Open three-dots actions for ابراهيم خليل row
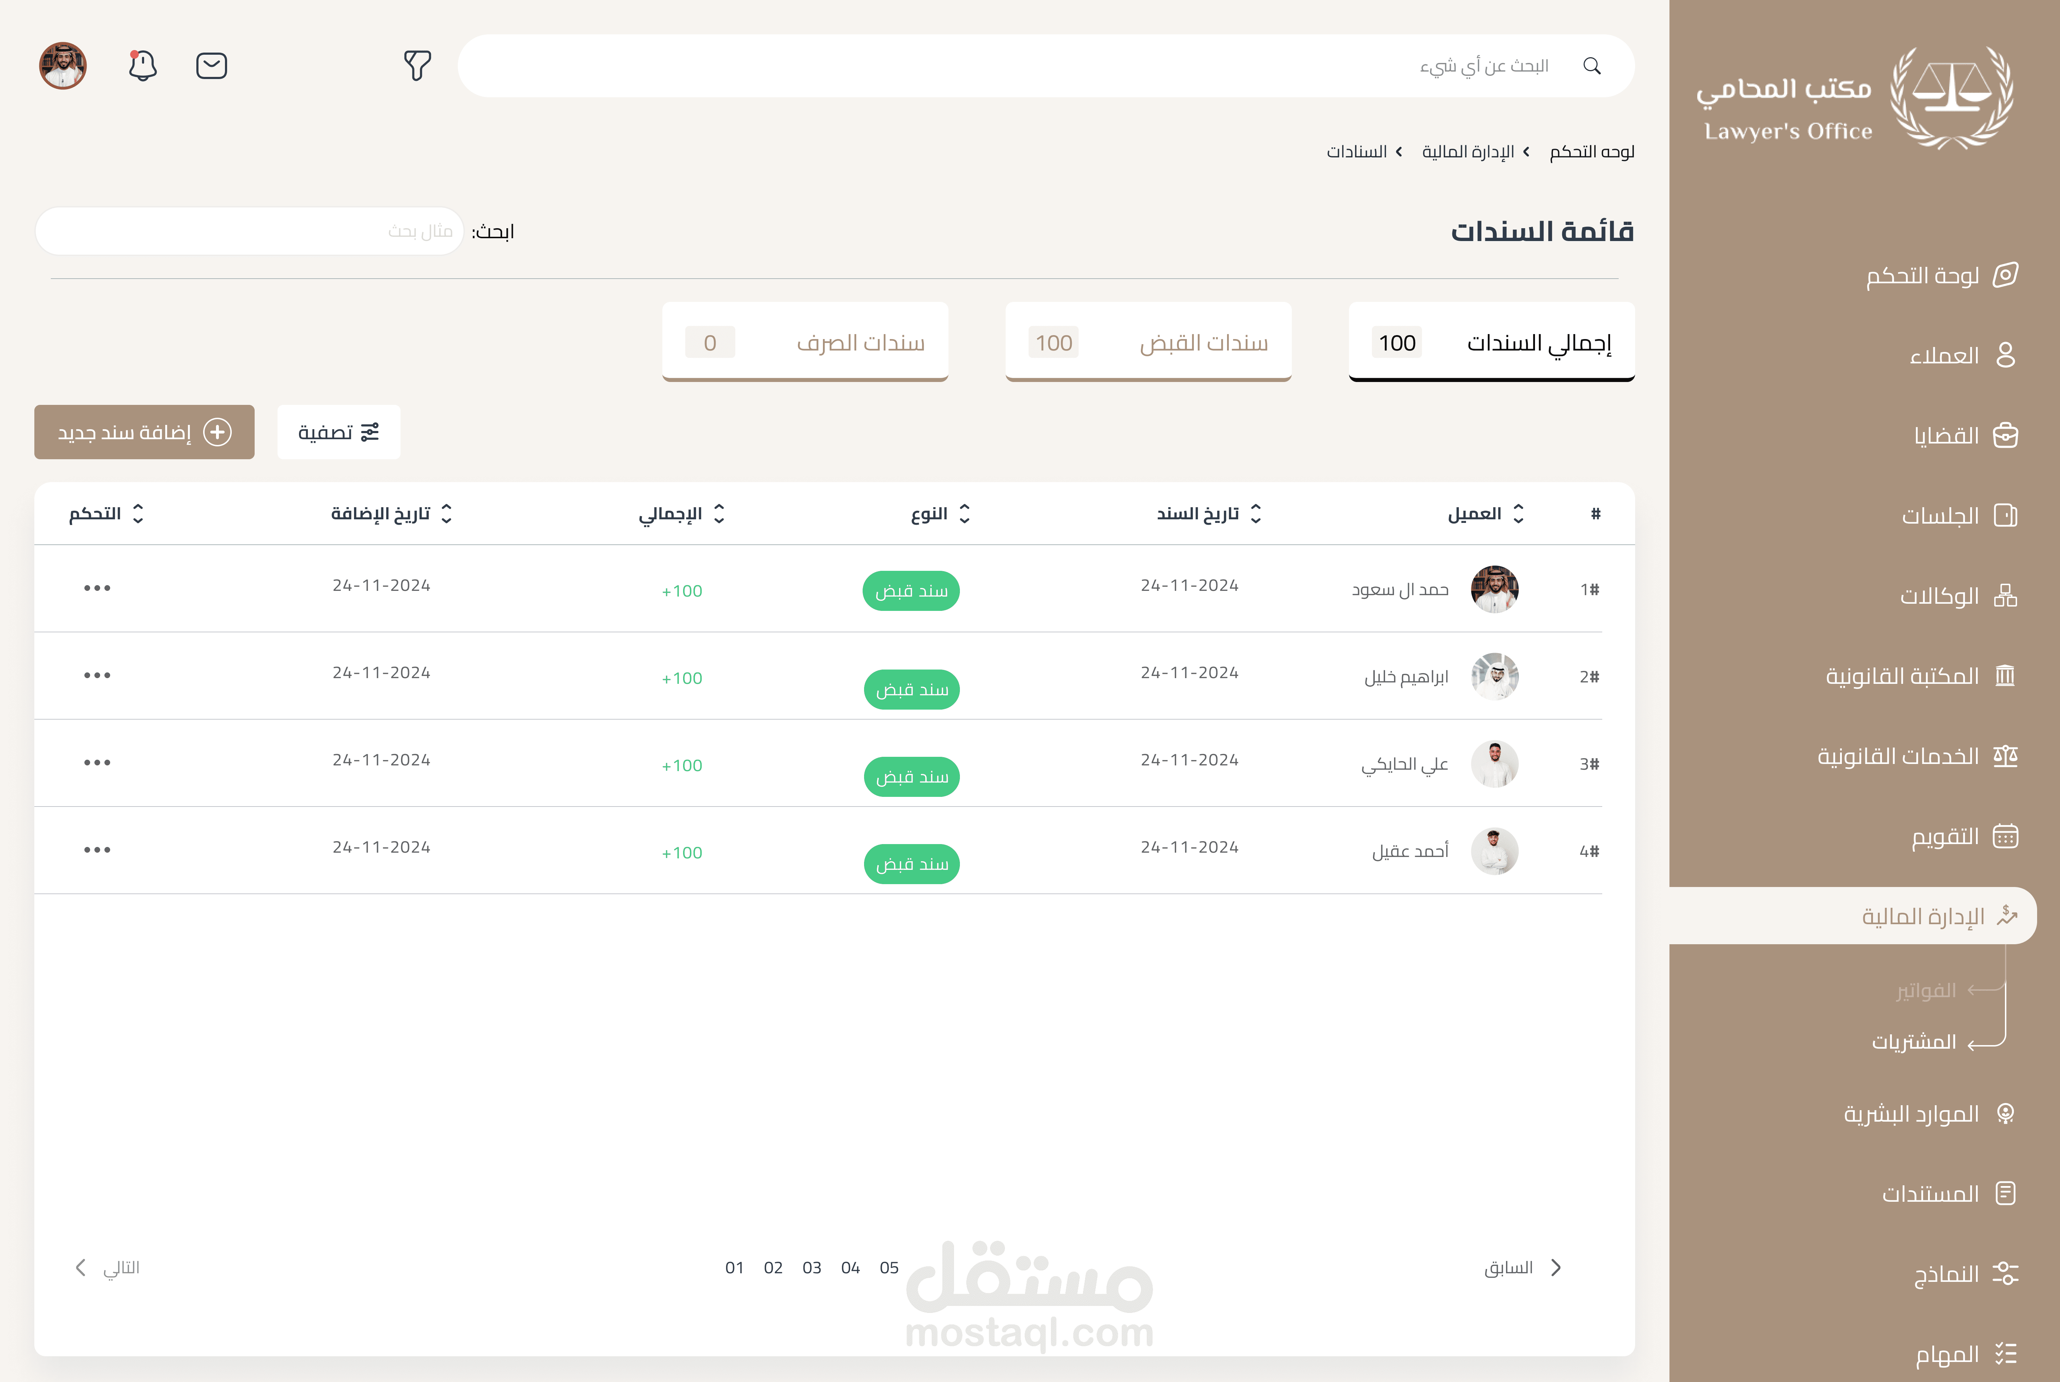This screenshot has height=1382, width=2060. pos(97,675)
